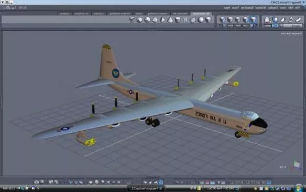The height and width of the screenshot is (192, 306).
Task: Click the question mark icon in the bottom toolbar
Action: tap(219, 182)
